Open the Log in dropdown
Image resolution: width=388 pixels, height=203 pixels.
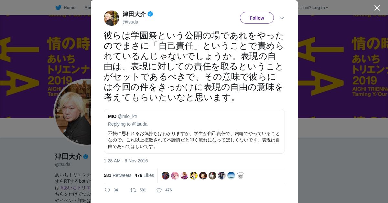[x=320, y=8]
